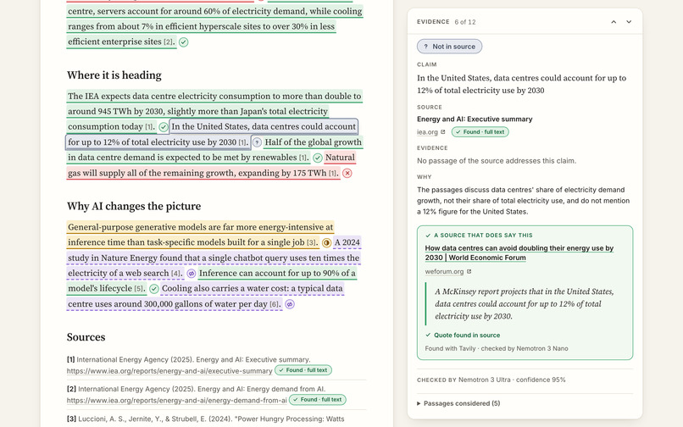Click the '6 of 12' evidence counter
Viewport: 683px width, 427px height.
pos(464,22)
